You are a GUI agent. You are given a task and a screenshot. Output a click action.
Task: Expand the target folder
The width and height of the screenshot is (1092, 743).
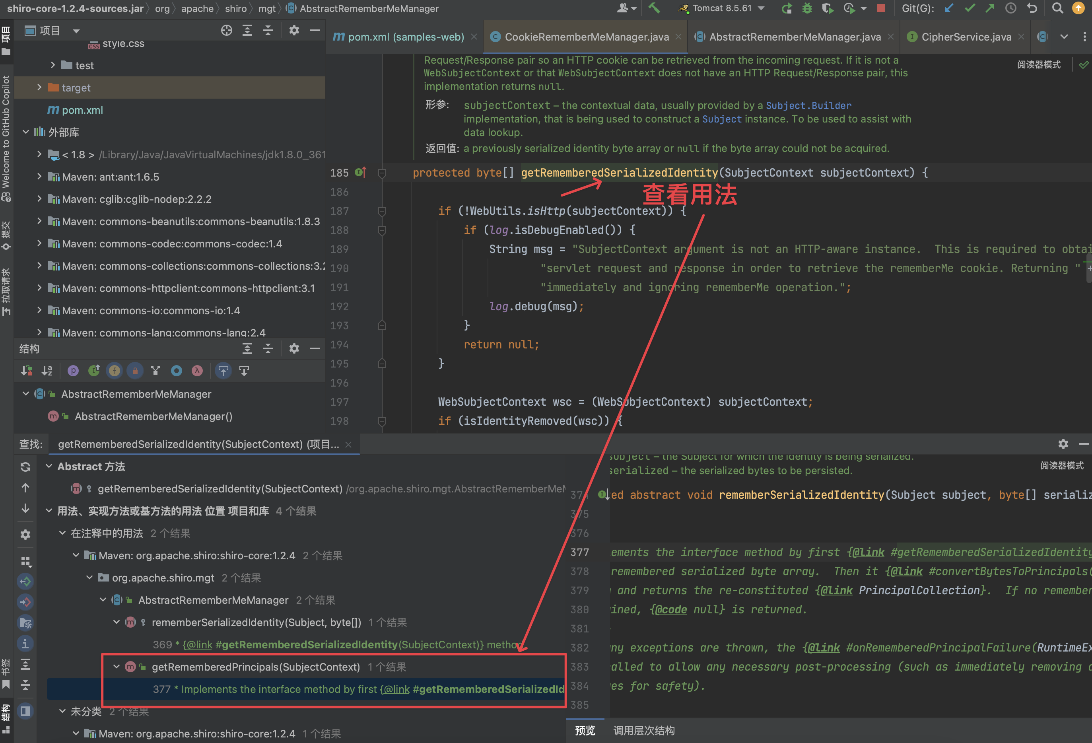tap(39, 88)
